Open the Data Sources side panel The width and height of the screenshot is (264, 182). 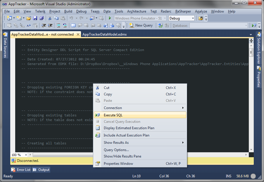coord(5,45)
